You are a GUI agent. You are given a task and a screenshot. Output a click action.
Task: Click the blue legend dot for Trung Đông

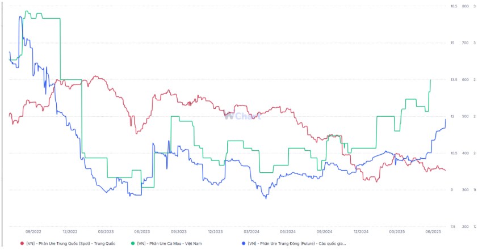point(244,243)
